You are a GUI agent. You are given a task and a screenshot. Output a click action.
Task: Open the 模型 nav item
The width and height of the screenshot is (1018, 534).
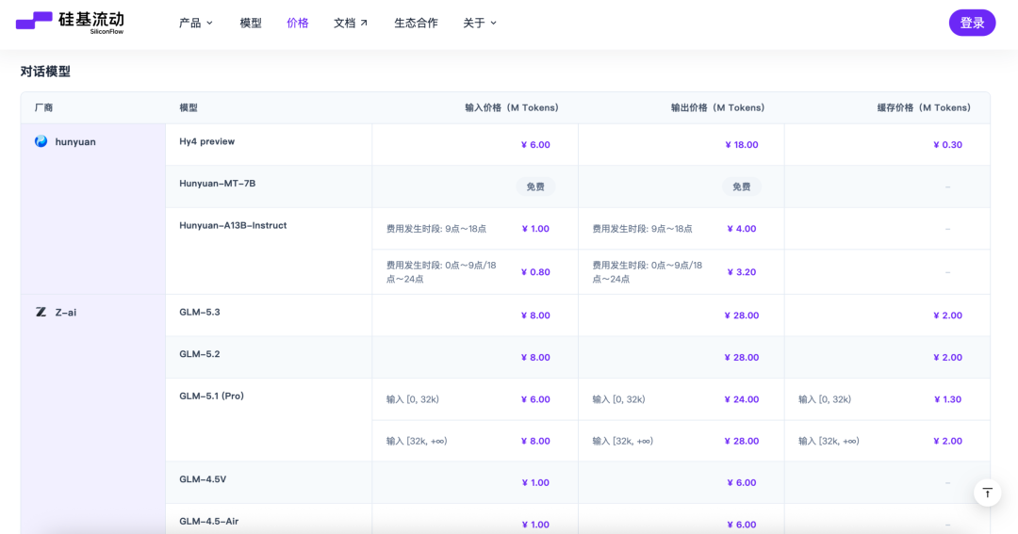(x=251, y=23)
